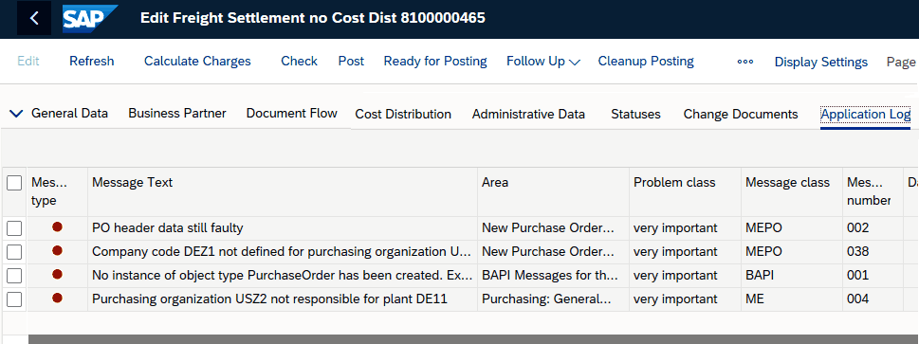
Task: Select checkbox for Company code DEZ1 message
Action: pyautogui.click(x=14, y=252)
